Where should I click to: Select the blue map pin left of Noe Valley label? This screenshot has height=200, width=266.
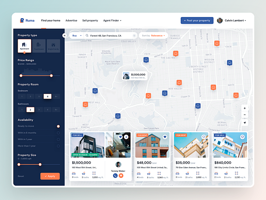tap(165, 93)
